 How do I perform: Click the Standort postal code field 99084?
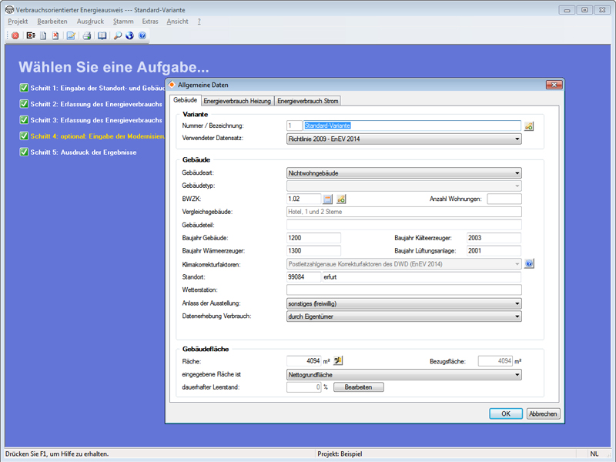point(303,277)
